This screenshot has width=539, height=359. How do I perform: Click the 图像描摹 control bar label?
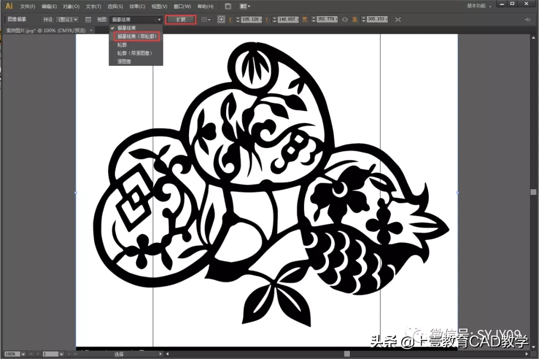(x=17, y=19)
